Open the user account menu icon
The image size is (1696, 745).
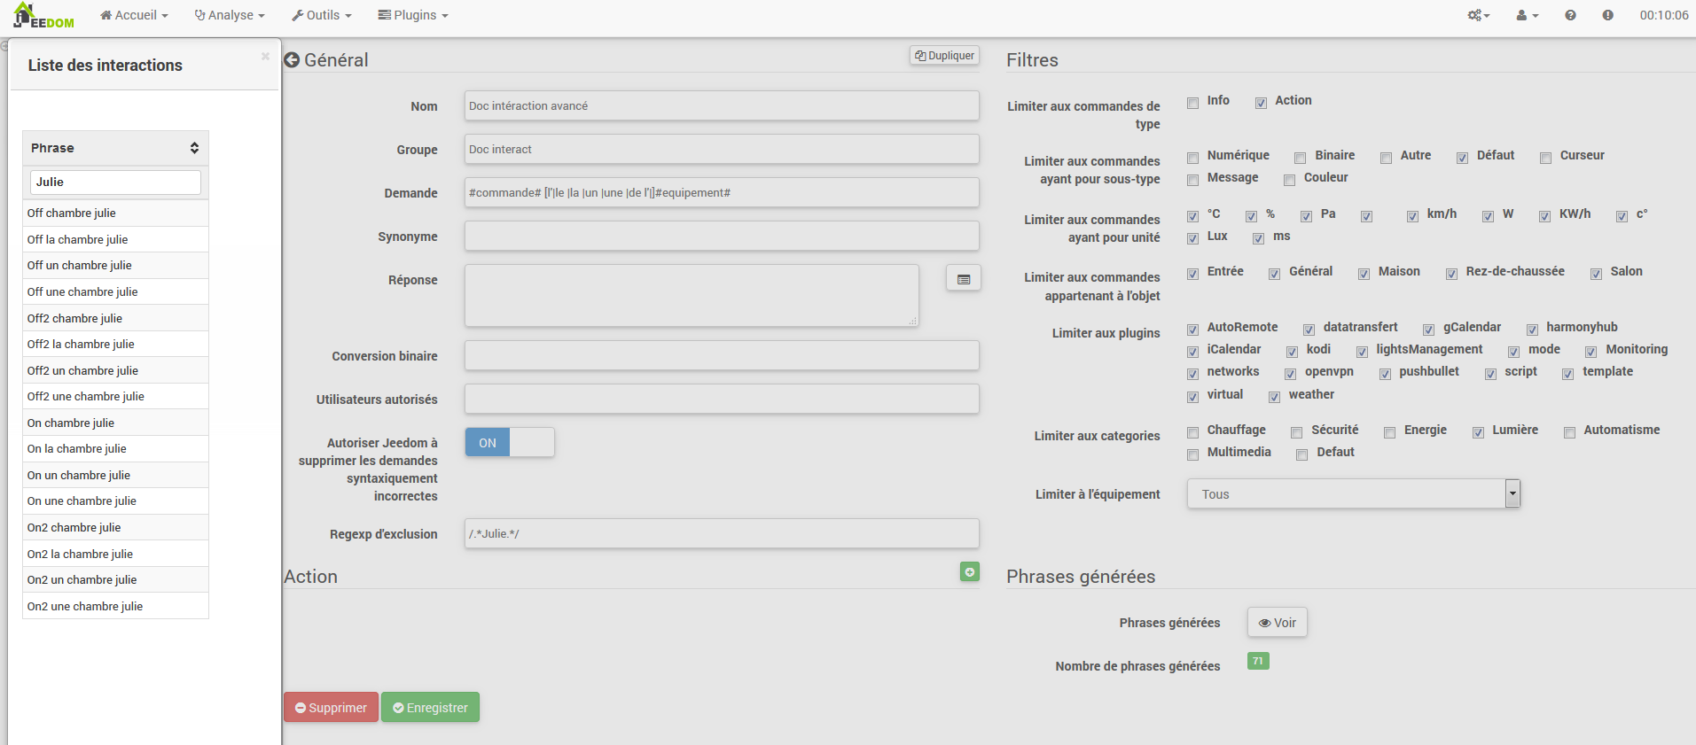tap(1527, 15)
